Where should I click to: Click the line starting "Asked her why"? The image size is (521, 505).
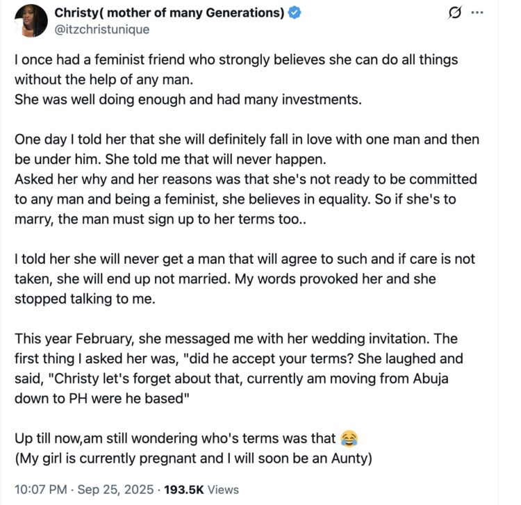pos(245,179)
